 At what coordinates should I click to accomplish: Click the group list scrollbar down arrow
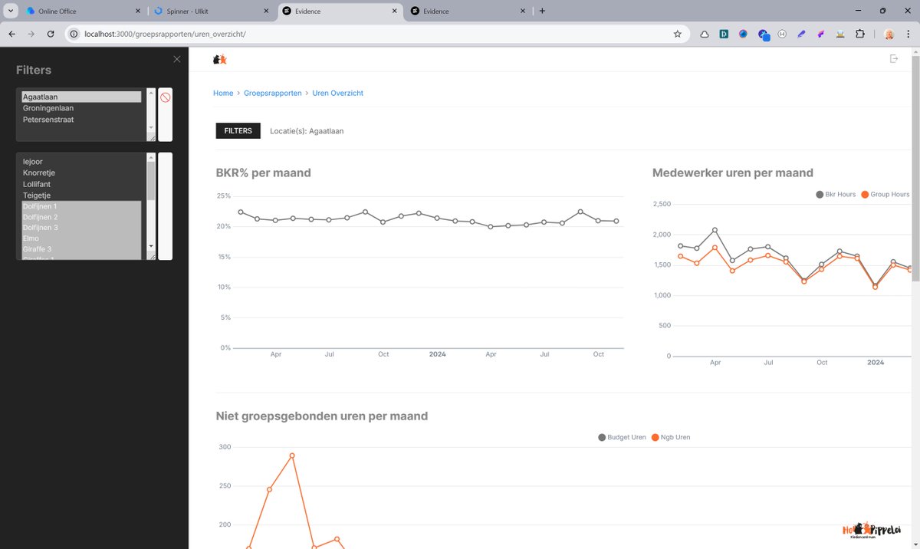tap(151, 246)
